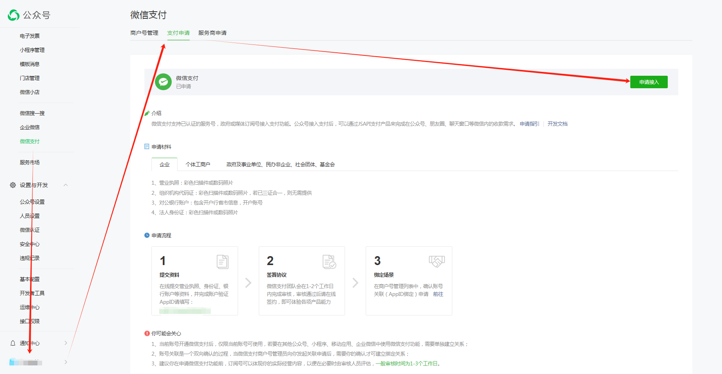Screen dimensions: 722x374
Task: Select the 企业 materials tab
Action: click(165, 164)
